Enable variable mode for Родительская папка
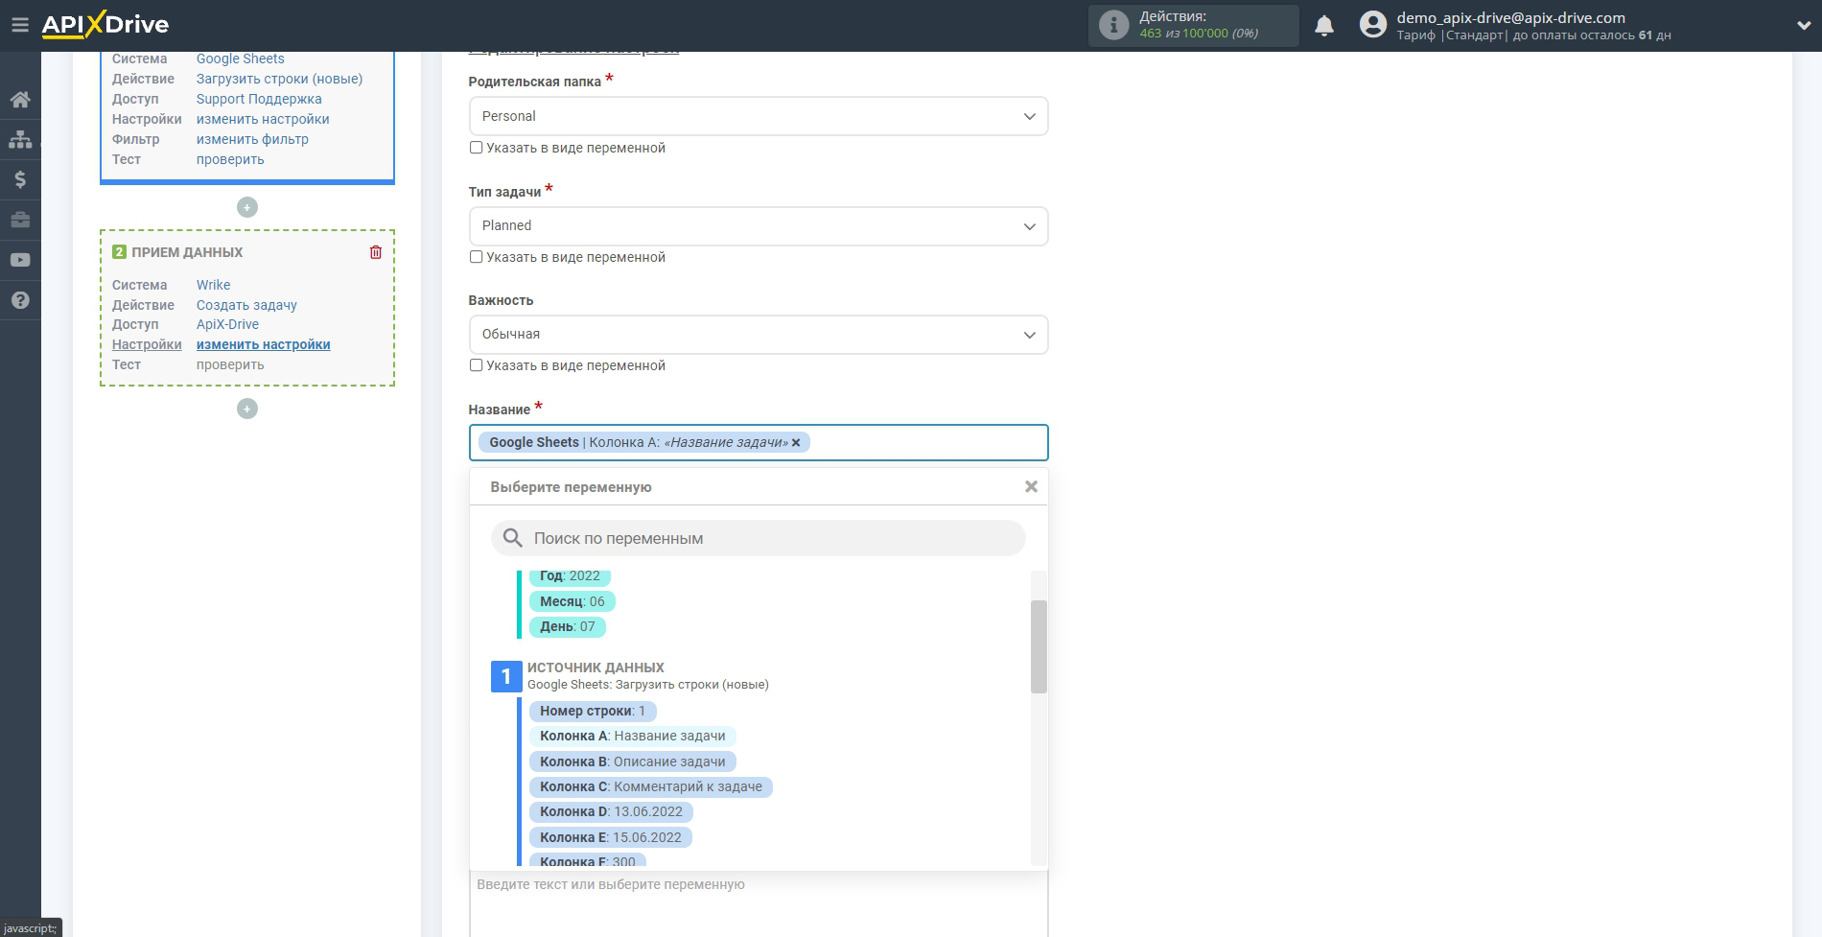The image size is (1822, 937). point(476,148)
